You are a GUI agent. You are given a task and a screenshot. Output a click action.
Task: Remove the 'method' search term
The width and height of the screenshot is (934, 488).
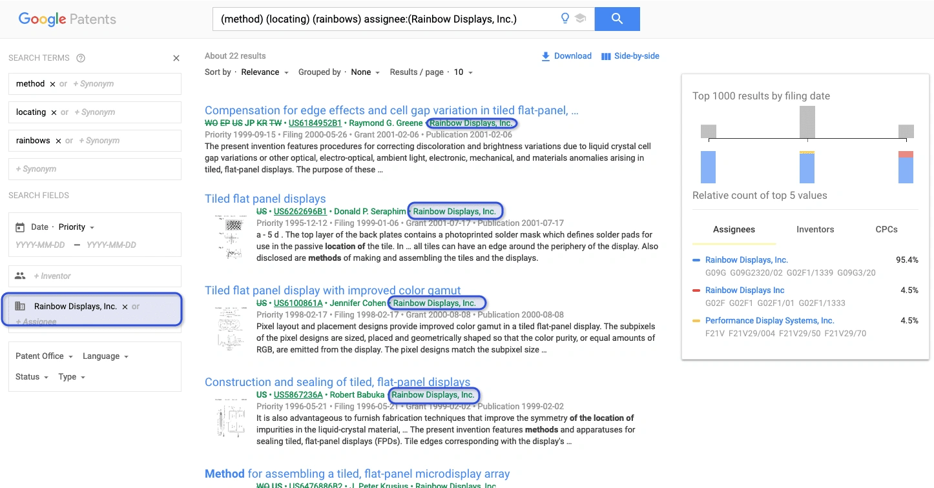pyautogui.click(x=52, y=84)
